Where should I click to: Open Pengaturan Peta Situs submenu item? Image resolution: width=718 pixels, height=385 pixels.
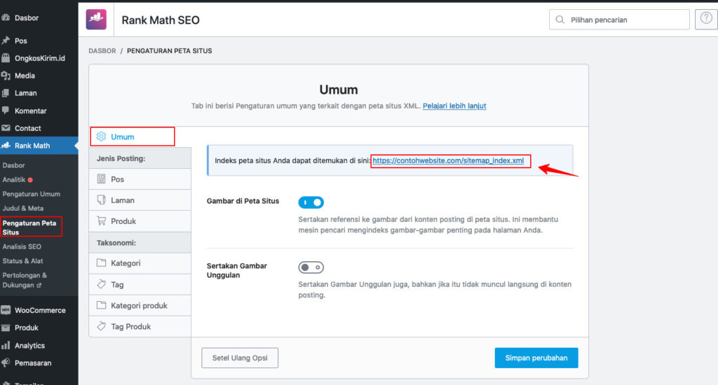pyautogui.click(x=29, y=227)
